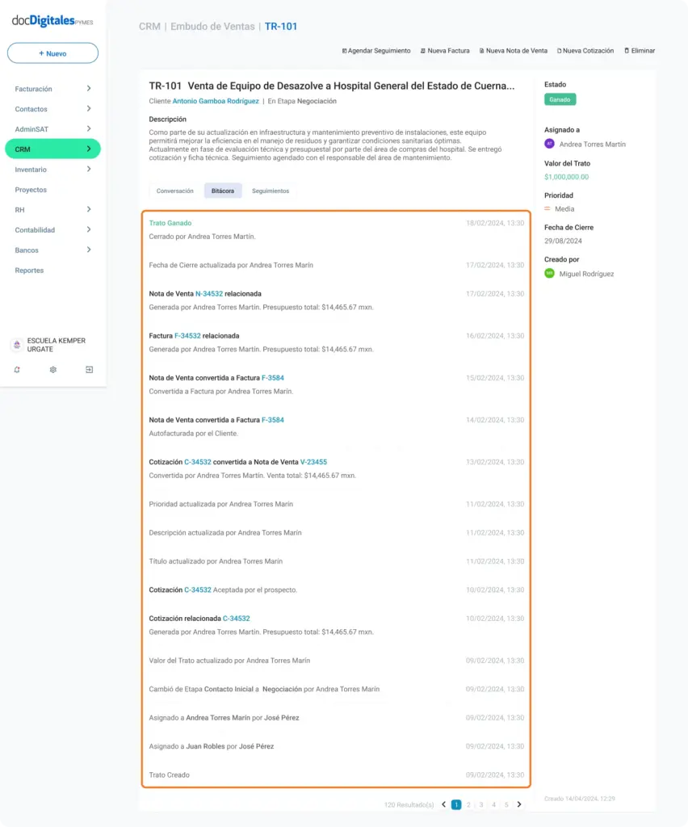Select page 3 in pagination

click(481, 805)
